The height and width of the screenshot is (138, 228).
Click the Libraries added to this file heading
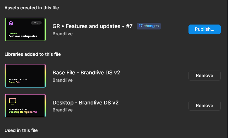pos(32,54)
